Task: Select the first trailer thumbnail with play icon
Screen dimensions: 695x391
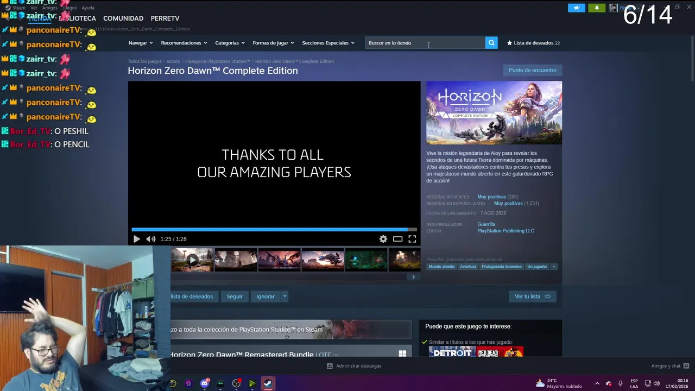Action: click(192, 260)
